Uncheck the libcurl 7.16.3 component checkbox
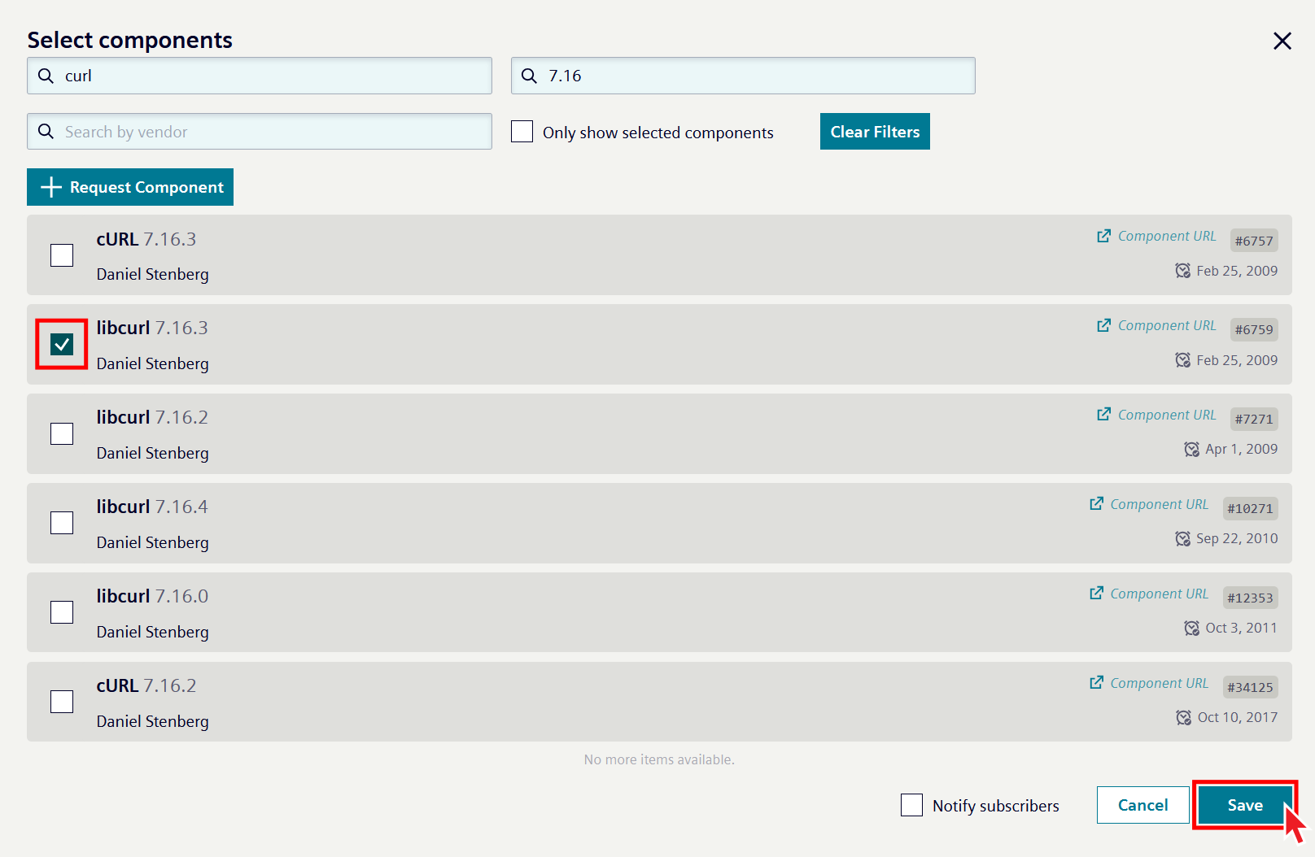The height and width of the screenshot is (857, 1315). (x=62, y=345)
